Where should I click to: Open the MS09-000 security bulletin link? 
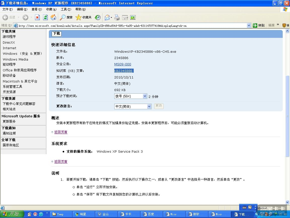tap(123, 64)
